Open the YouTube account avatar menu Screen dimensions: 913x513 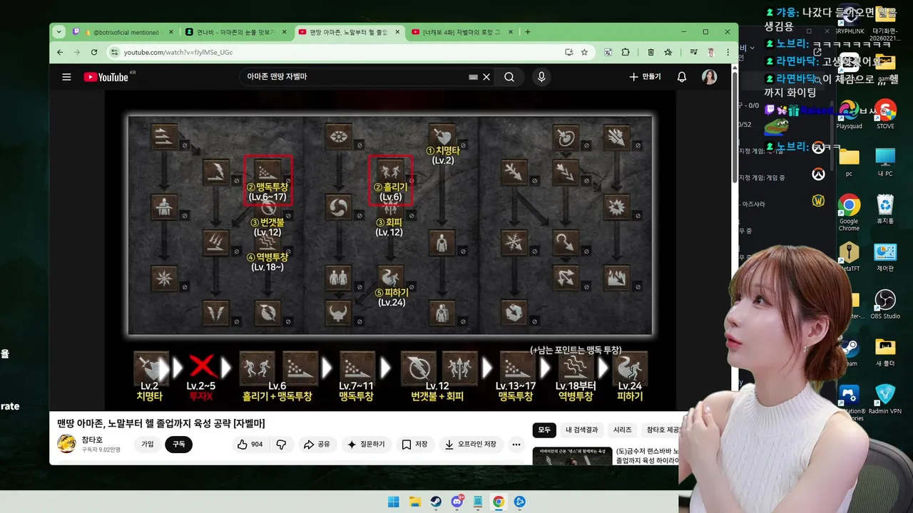pos(709,77)
